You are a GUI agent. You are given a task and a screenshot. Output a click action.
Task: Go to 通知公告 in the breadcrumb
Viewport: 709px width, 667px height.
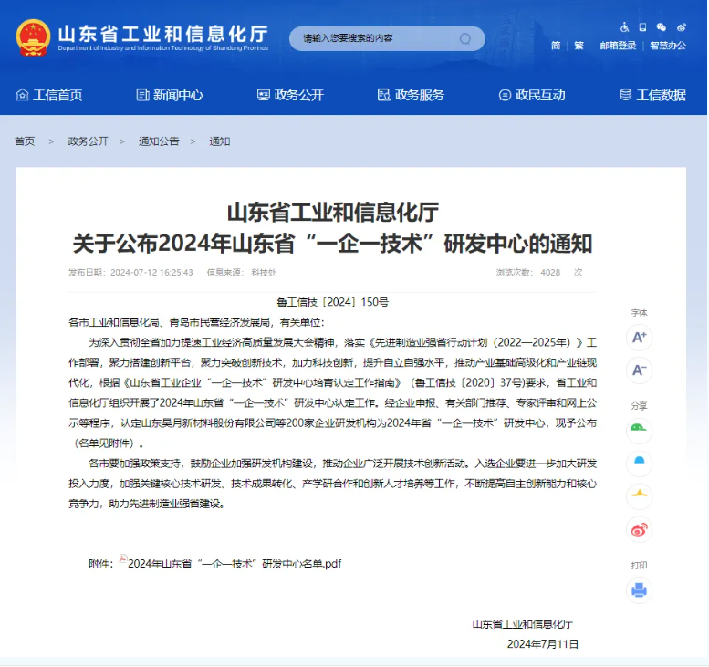[x=159, y=141]
